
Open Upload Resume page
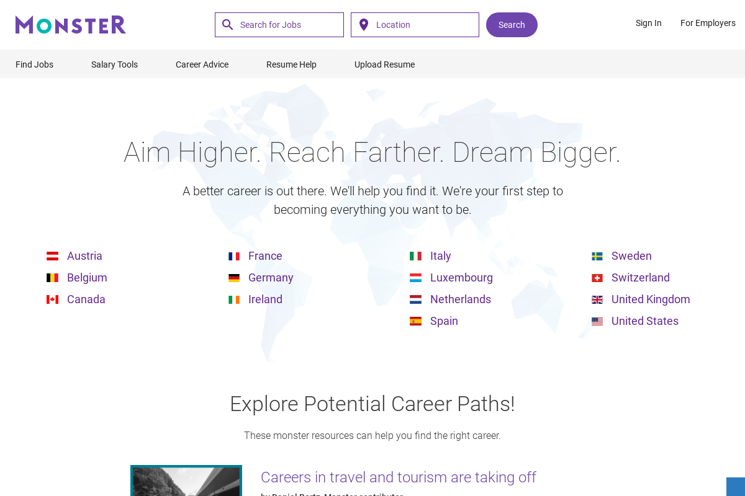coord(384,64)
